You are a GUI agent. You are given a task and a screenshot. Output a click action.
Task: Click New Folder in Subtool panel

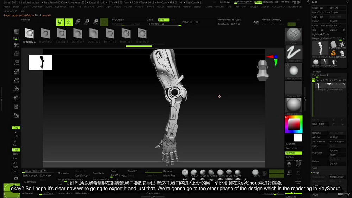click(x=320, y=124)
